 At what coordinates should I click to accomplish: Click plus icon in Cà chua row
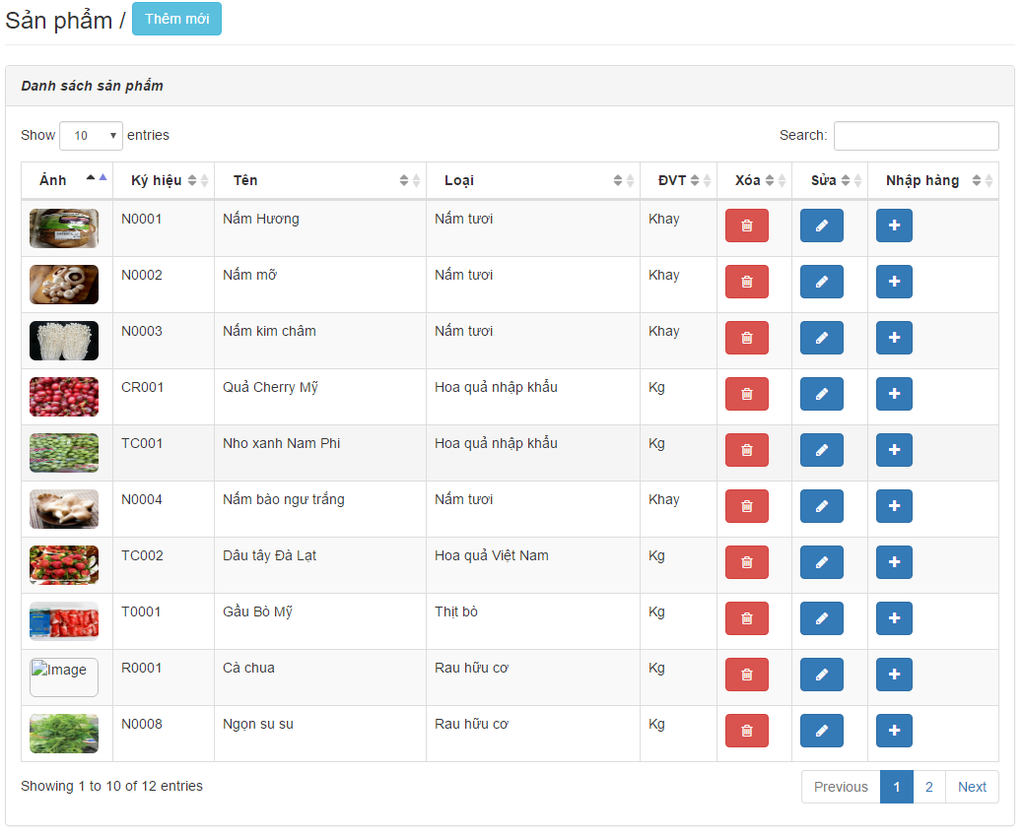894,675
